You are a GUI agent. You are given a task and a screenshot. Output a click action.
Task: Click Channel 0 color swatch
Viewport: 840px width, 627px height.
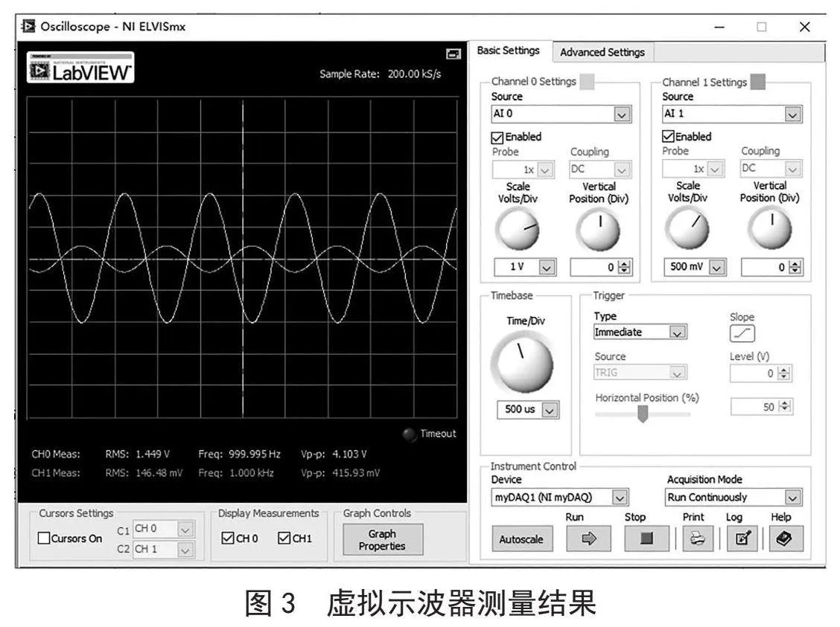587,82
